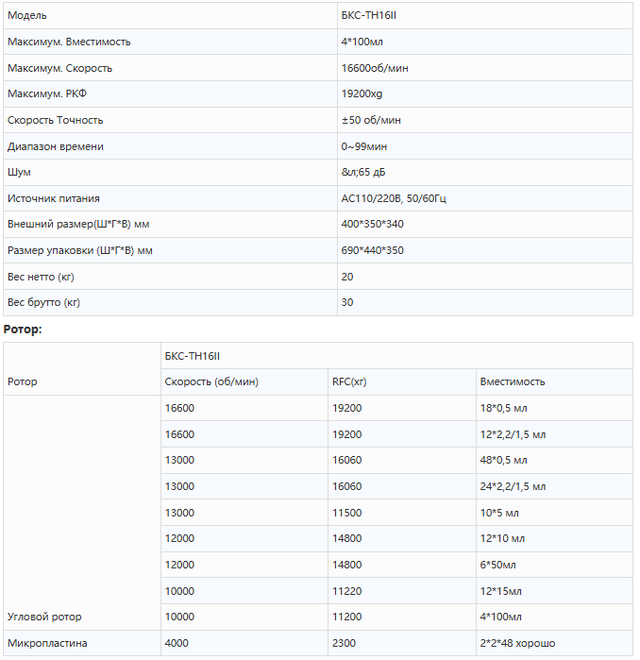This screenshot has width=640, height=660.
Task: Select the "Микропластина" row label
Action: [47, 643]
